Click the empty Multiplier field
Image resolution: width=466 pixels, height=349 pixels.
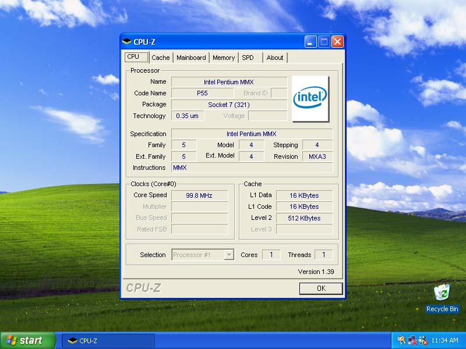[x=199, y=206]
